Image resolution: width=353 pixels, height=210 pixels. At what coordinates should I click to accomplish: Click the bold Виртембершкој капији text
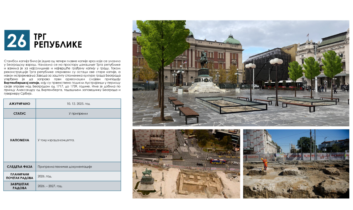[21, 83]
